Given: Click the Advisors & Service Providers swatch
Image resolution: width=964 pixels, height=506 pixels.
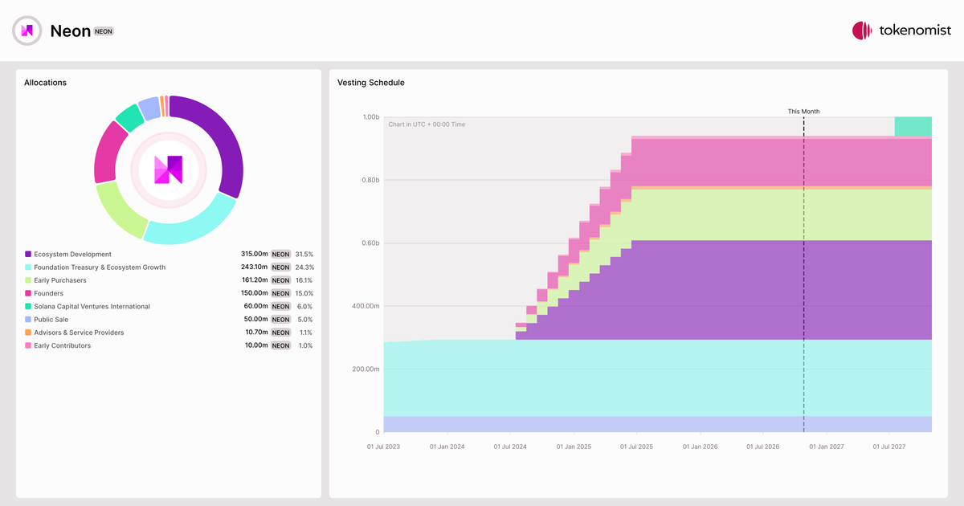Looking at the screenshot, I should (28, 333).
